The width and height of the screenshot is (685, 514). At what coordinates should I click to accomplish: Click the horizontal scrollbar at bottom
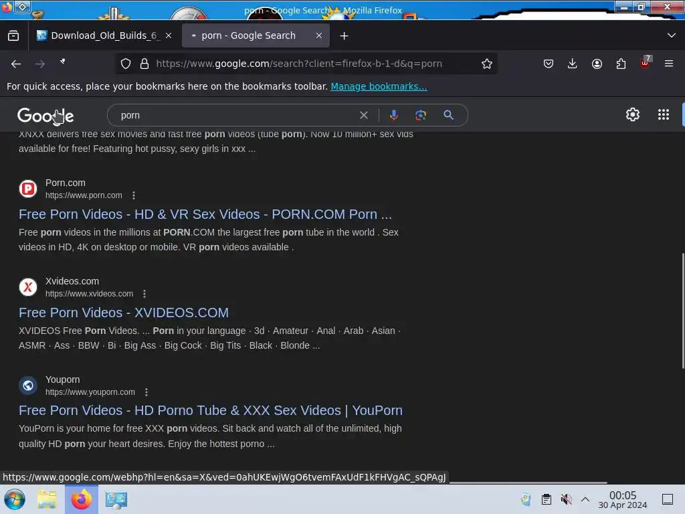click(x=528, y=483)
